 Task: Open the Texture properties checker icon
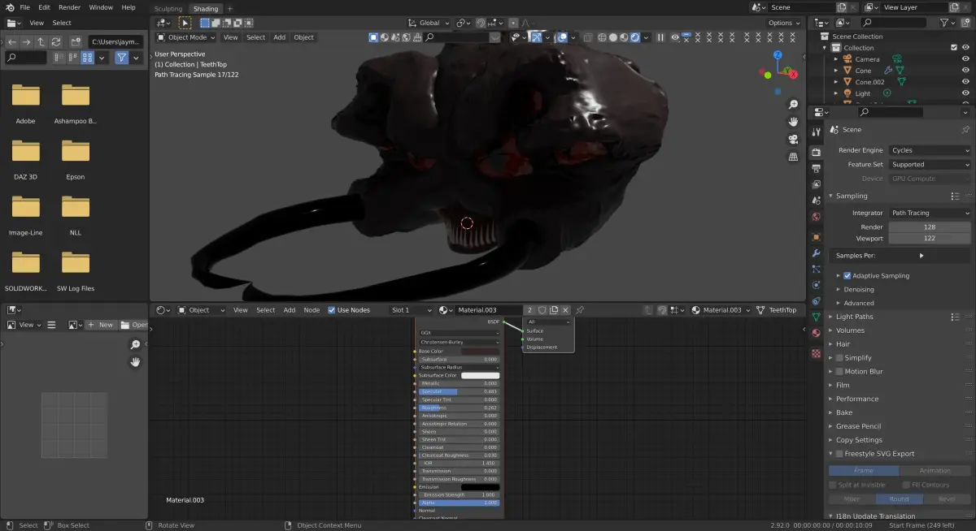816,354
